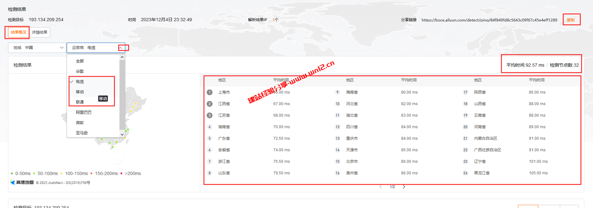The width and height of the screenshot is (593, 208).
Task: Click 平均时间:92.57 ms text
Action: [525, 65]
